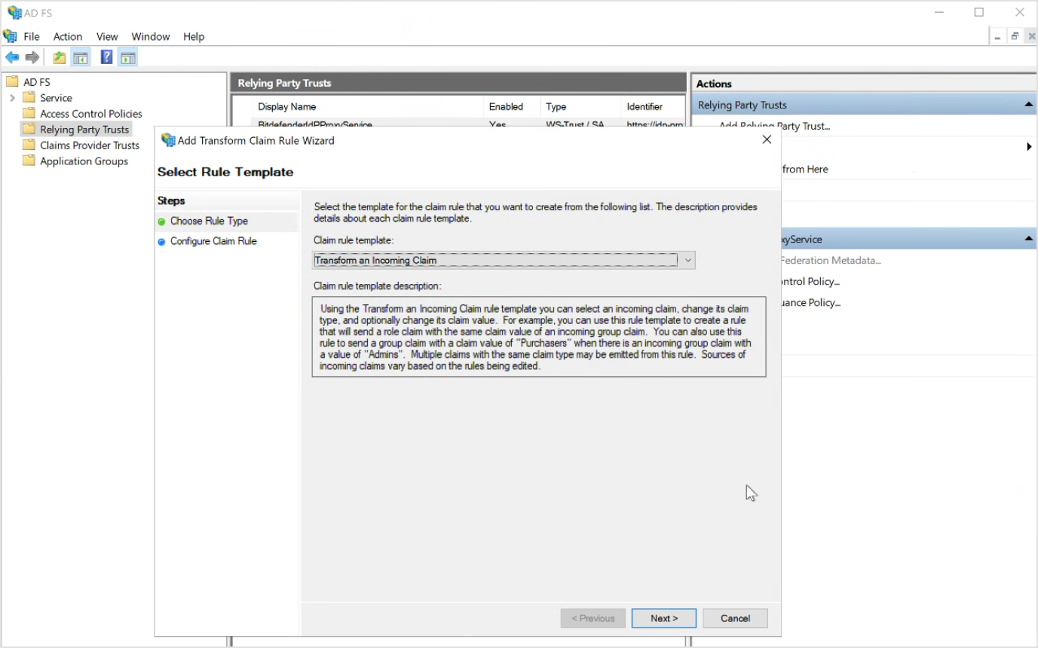Click the Select Rule Template heading

pyautogui.click(x=225, y=172)
